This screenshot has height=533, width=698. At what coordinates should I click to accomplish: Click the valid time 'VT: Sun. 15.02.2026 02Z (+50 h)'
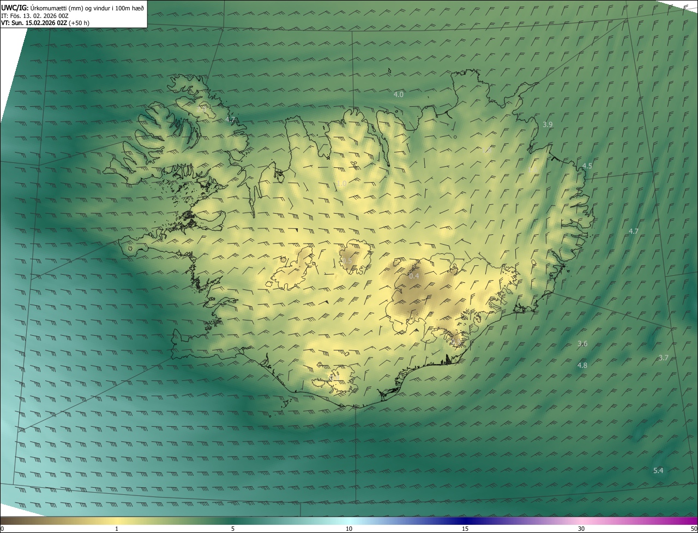(x=45, y=23)
